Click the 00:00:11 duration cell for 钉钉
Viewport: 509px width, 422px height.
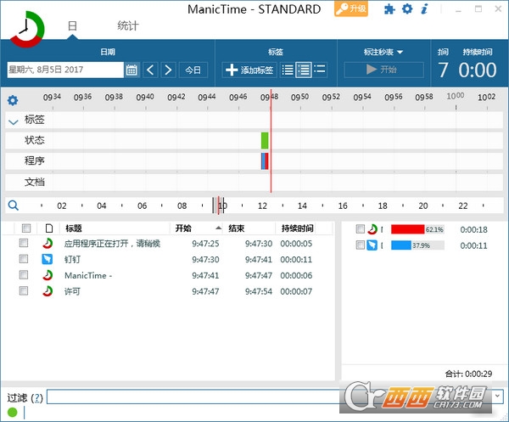(x=296, y=260)
